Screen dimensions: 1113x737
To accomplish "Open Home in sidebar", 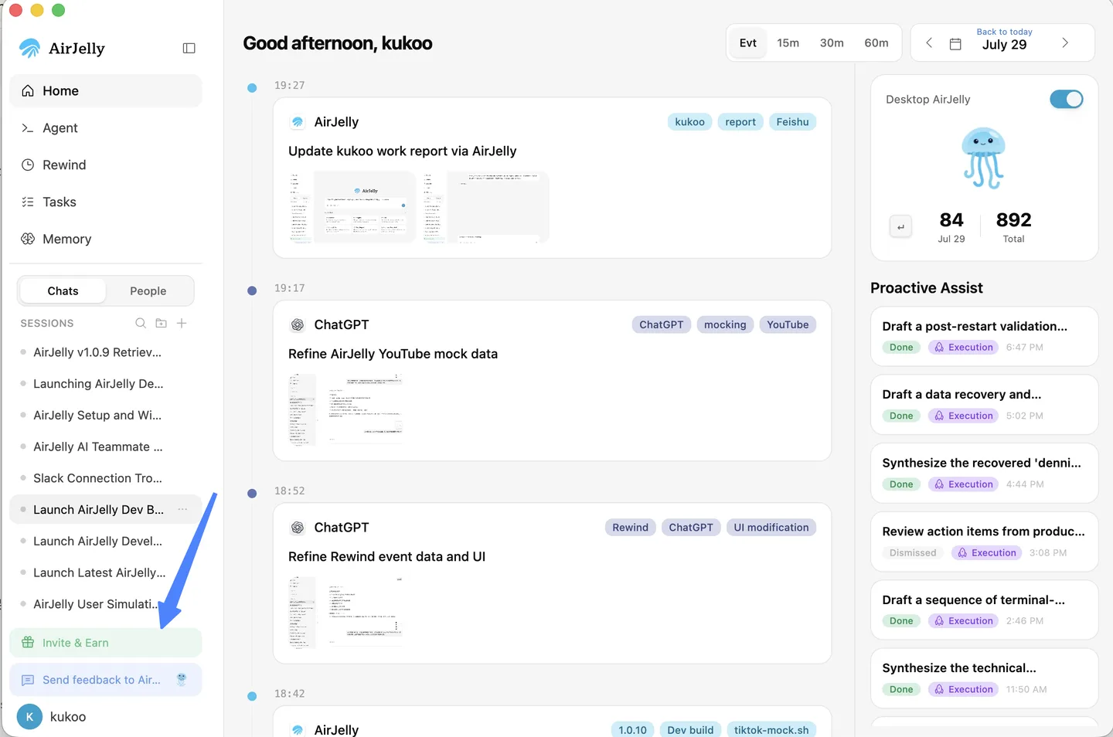I will pos(106,91).
